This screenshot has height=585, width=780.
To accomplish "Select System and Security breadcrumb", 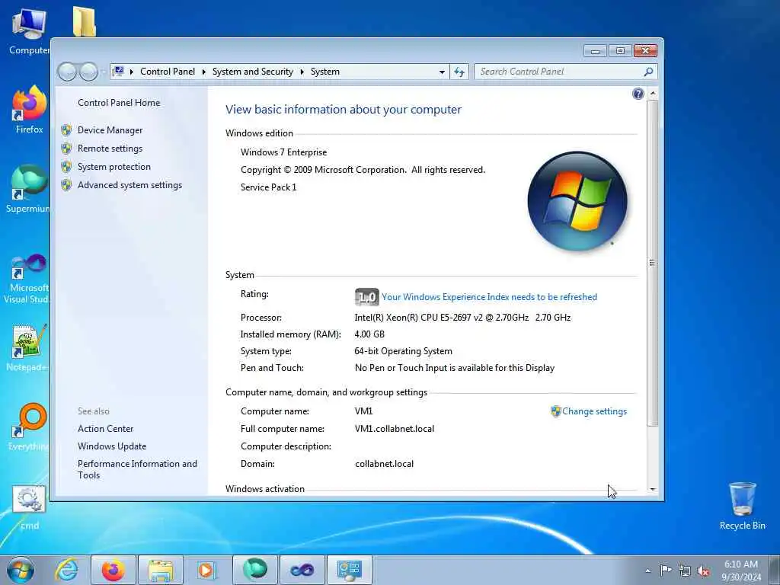I will [253, 72].
